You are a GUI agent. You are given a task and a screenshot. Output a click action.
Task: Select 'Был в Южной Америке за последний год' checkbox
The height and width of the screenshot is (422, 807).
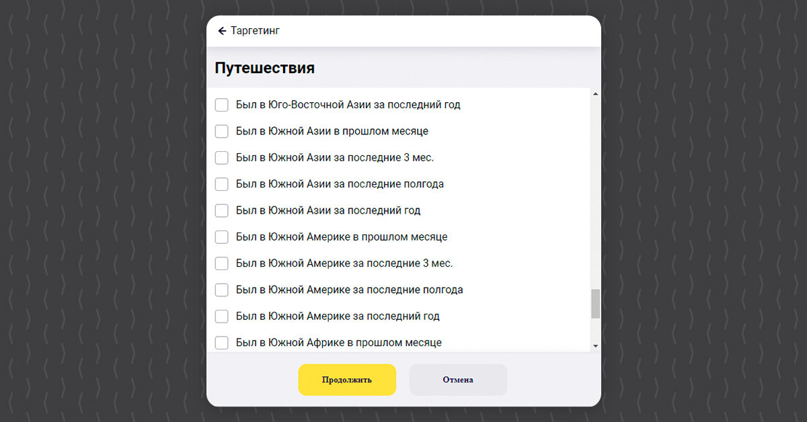tap(221, 316)
